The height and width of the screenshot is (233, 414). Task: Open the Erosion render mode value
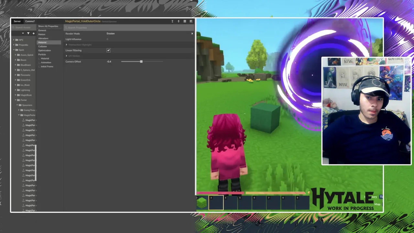click(x=111, y=34)
